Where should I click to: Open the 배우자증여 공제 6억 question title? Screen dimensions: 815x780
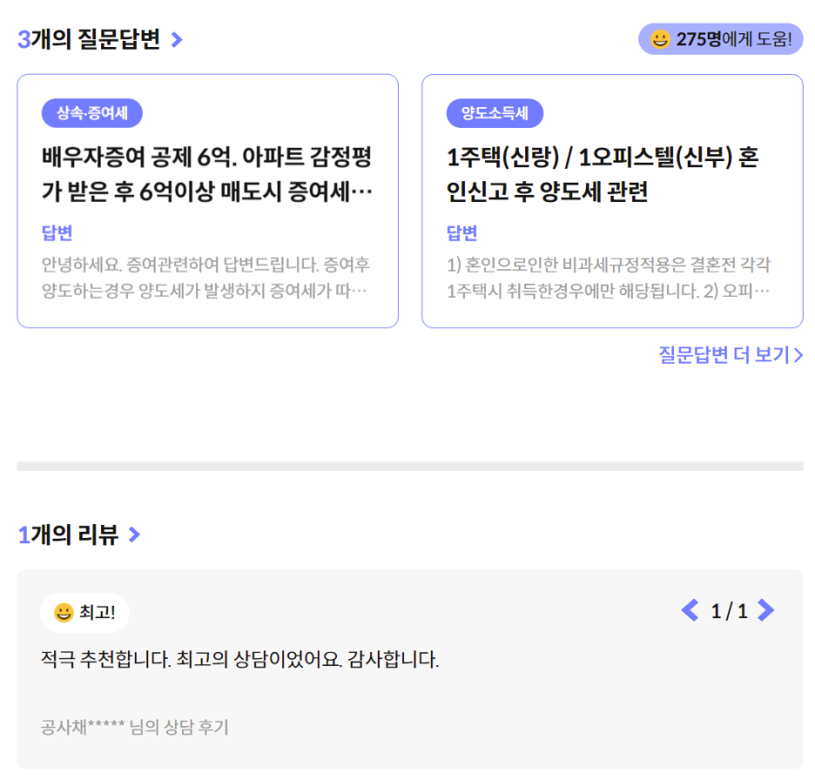pos(207,174)
